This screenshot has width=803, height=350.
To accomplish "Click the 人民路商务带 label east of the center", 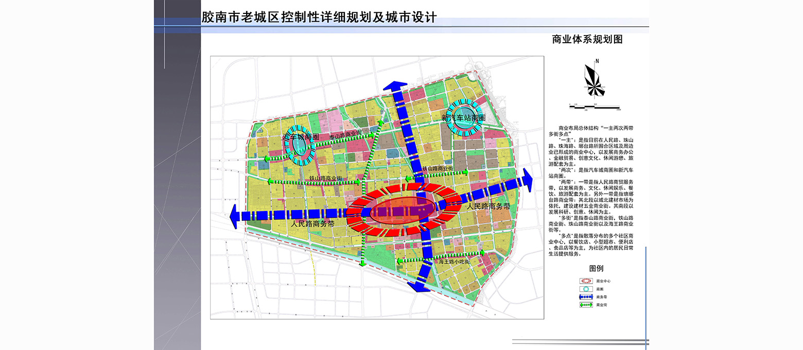I will tap(488, 206).
